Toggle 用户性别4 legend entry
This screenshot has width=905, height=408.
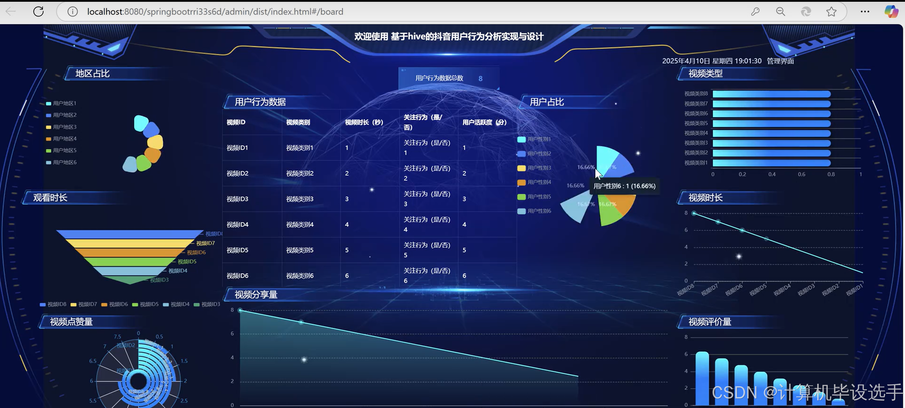[534, 182]
